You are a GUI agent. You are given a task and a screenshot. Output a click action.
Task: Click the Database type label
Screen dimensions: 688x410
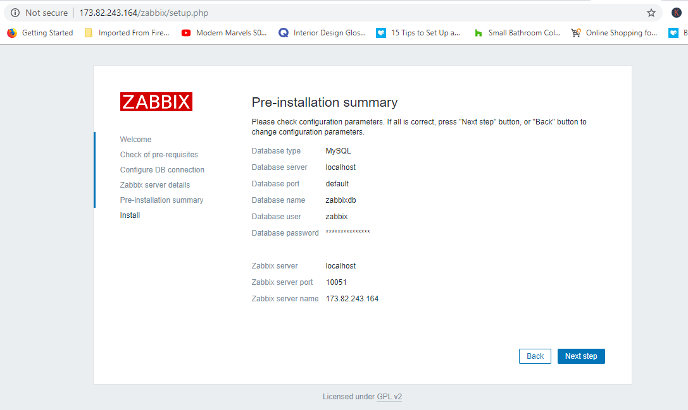click(x=276, y=151)
